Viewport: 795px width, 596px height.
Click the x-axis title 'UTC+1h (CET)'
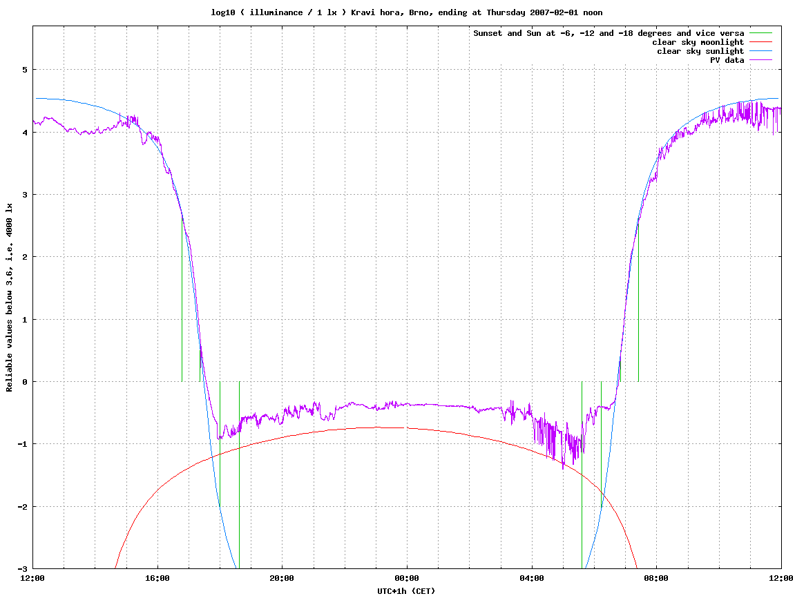pos(406,591)
